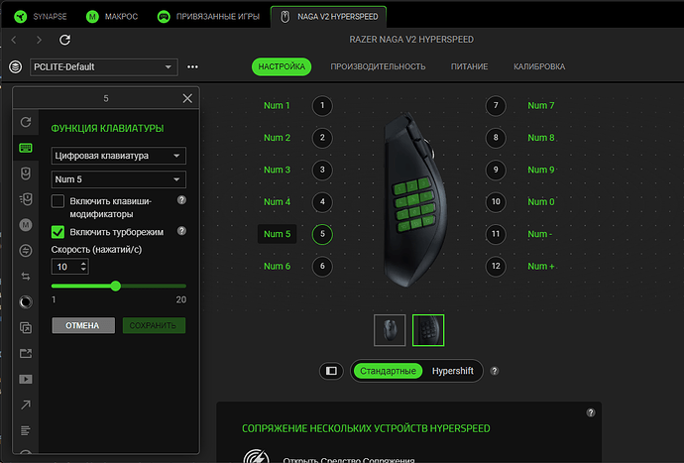Click the Num + assignment label
Screen dimensions: 684x463
(541, 266)
